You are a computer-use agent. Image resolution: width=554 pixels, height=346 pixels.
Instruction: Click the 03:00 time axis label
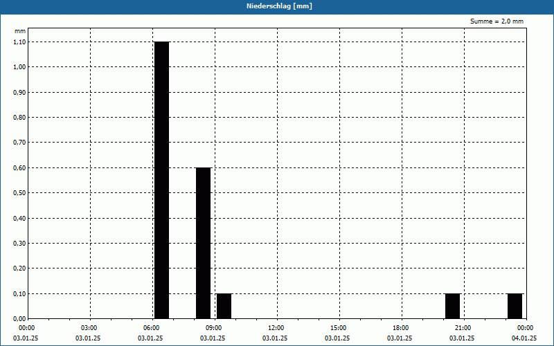[89, 328]
